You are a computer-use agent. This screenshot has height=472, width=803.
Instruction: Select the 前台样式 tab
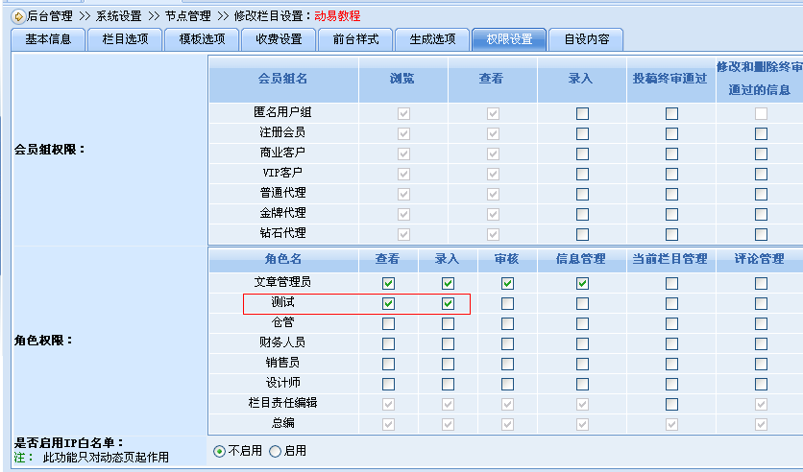(355, 39)
